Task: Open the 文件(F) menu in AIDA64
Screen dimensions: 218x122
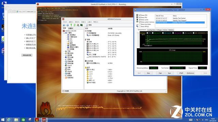Action: [x=65, y=22]
